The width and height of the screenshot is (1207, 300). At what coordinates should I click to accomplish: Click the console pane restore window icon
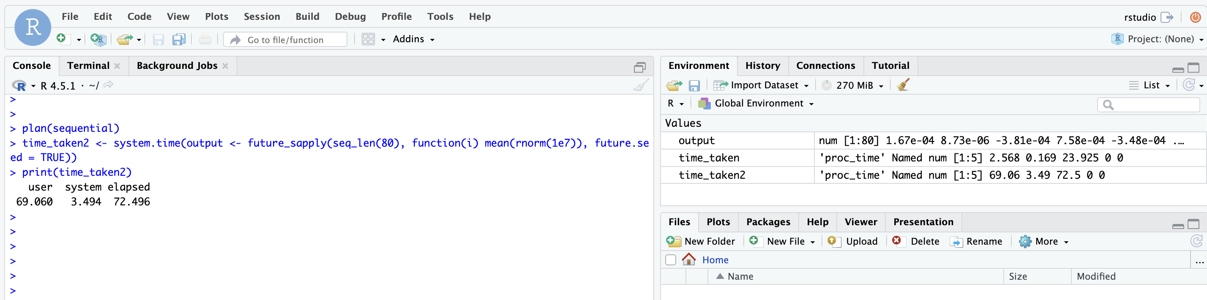click(639, 68)
